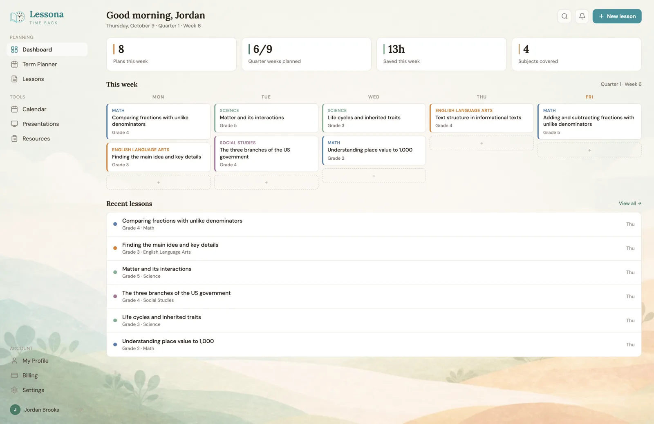Click the Quarter weeks planned stat card

tap(307, 54)
